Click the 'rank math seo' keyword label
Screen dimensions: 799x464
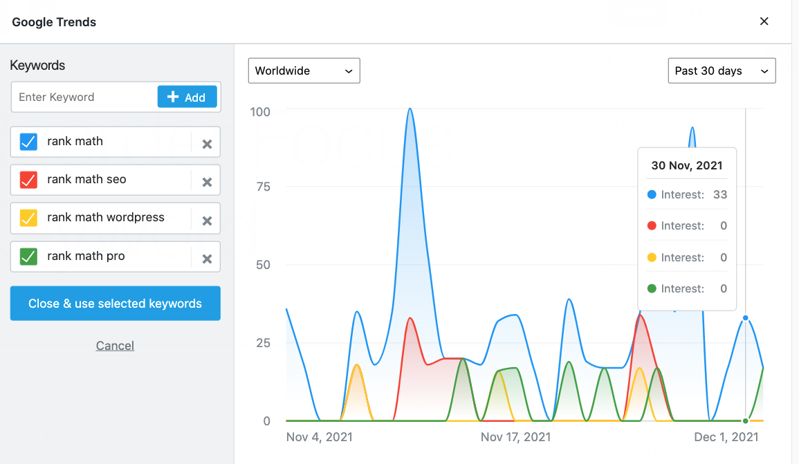(86, 179)
